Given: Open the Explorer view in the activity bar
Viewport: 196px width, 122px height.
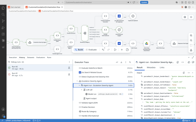Looking at the screenshot, I should (x=3, y=8).
